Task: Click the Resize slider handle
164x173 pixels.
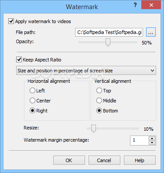Action: [x=93, y=129]
